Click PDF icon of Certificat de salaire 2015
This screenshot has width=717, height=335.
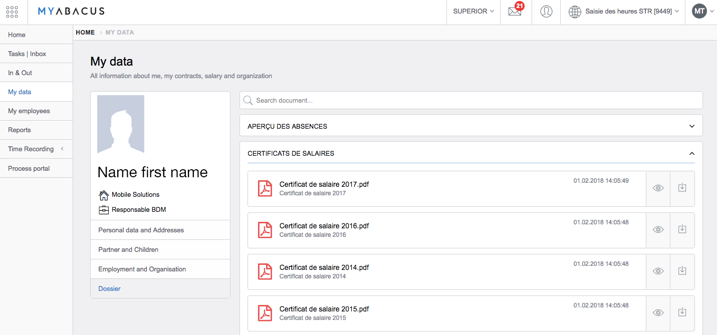click(x=265, y=313)
